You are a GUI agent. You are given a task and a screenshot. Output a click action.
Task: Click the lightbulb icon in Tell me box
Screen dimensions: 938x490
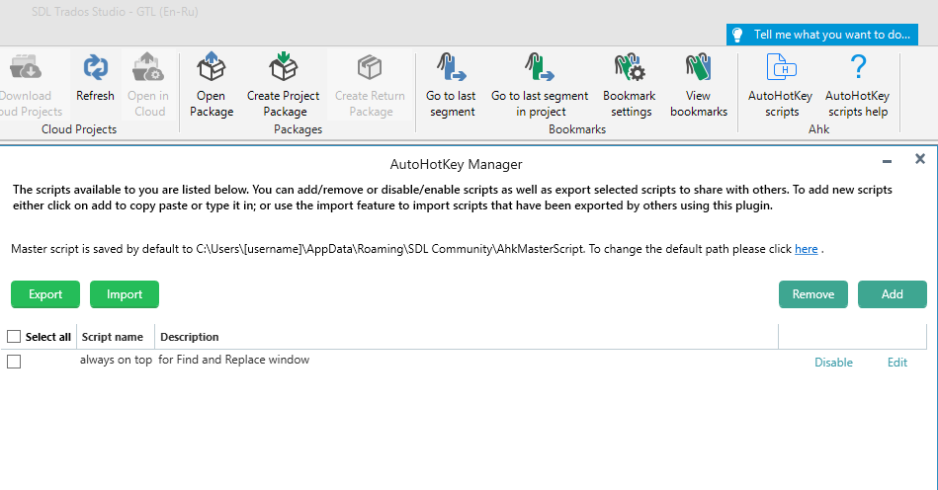click(x=737, y=35)
